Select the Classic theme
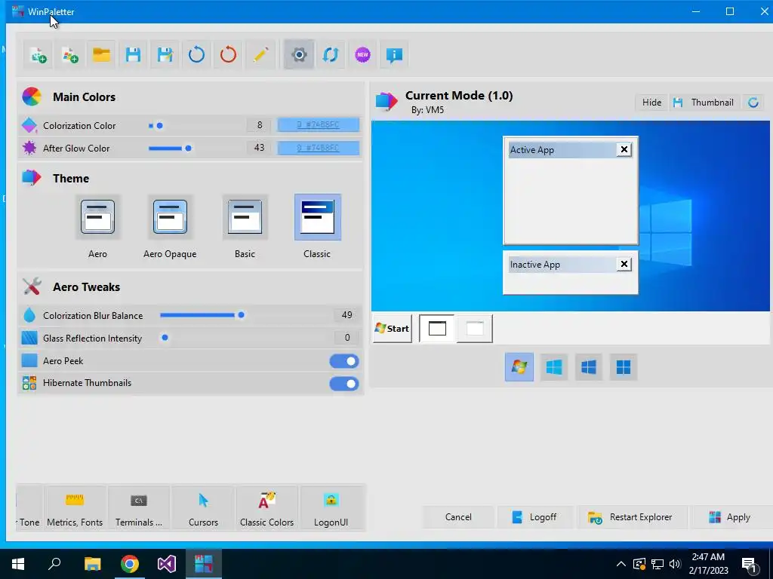This screenshot has width=773, height=579. coord(318,217)
